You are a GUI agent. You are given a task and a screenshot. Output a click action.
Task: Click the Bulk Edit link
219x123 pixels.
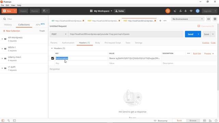(x=197, y=54)
